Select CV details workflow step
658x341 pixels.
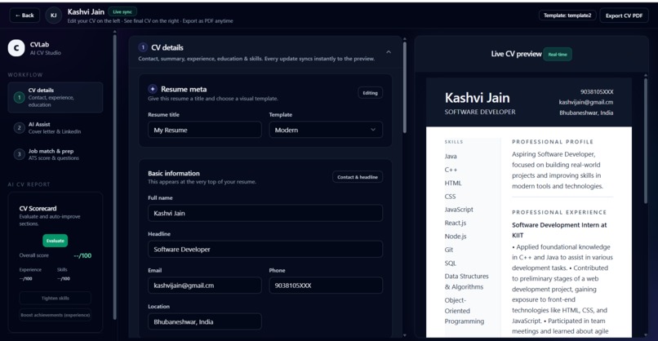click(x=55, y=97)
